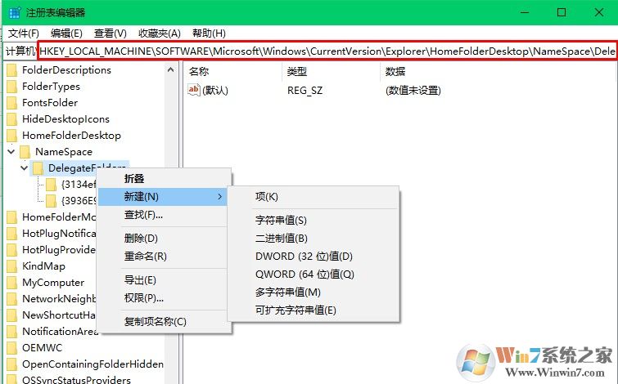Click the FolderDescriptions tree label

[66, 70]
